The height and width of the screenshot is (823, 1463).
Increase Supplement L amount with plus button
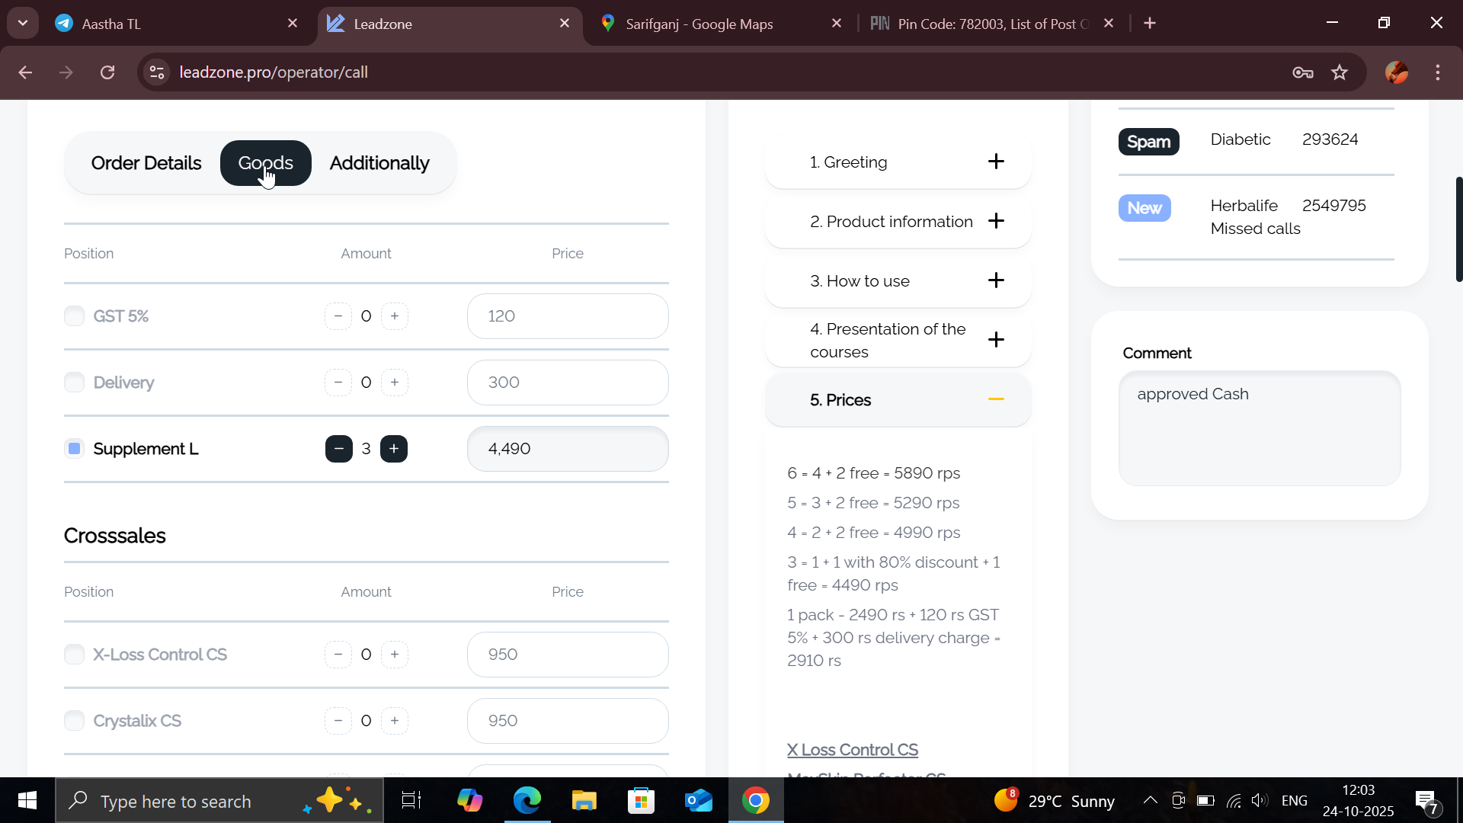click(394, 449)
